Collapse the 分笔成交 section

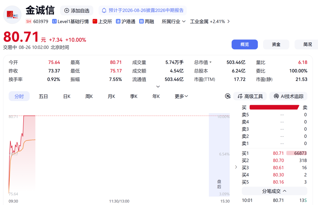click(x=274, y=191)
